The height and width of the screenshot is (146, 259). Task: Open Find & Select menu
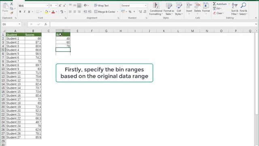pos(243,9)
